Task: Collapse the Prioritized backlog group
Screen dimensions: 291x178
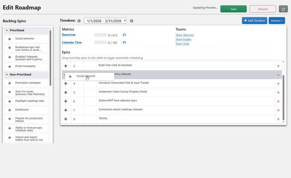Action: coord(7,30)
